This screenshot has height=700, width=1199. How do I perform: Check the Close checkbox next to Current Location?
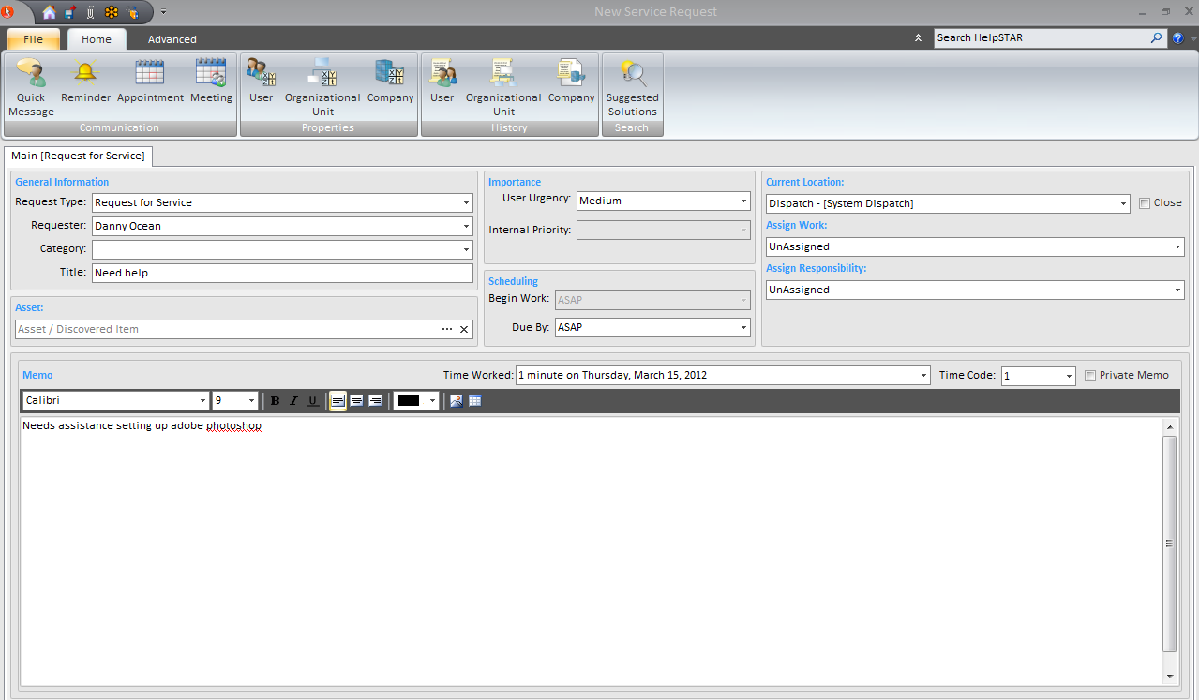1145,203
